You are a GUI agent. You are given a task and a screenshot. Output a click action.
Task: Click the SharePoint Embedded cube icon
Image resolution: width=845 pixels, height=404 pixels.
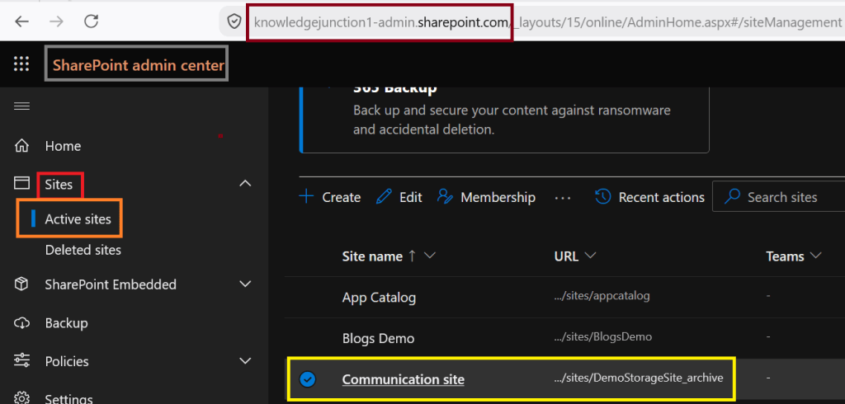click(21, 284)
